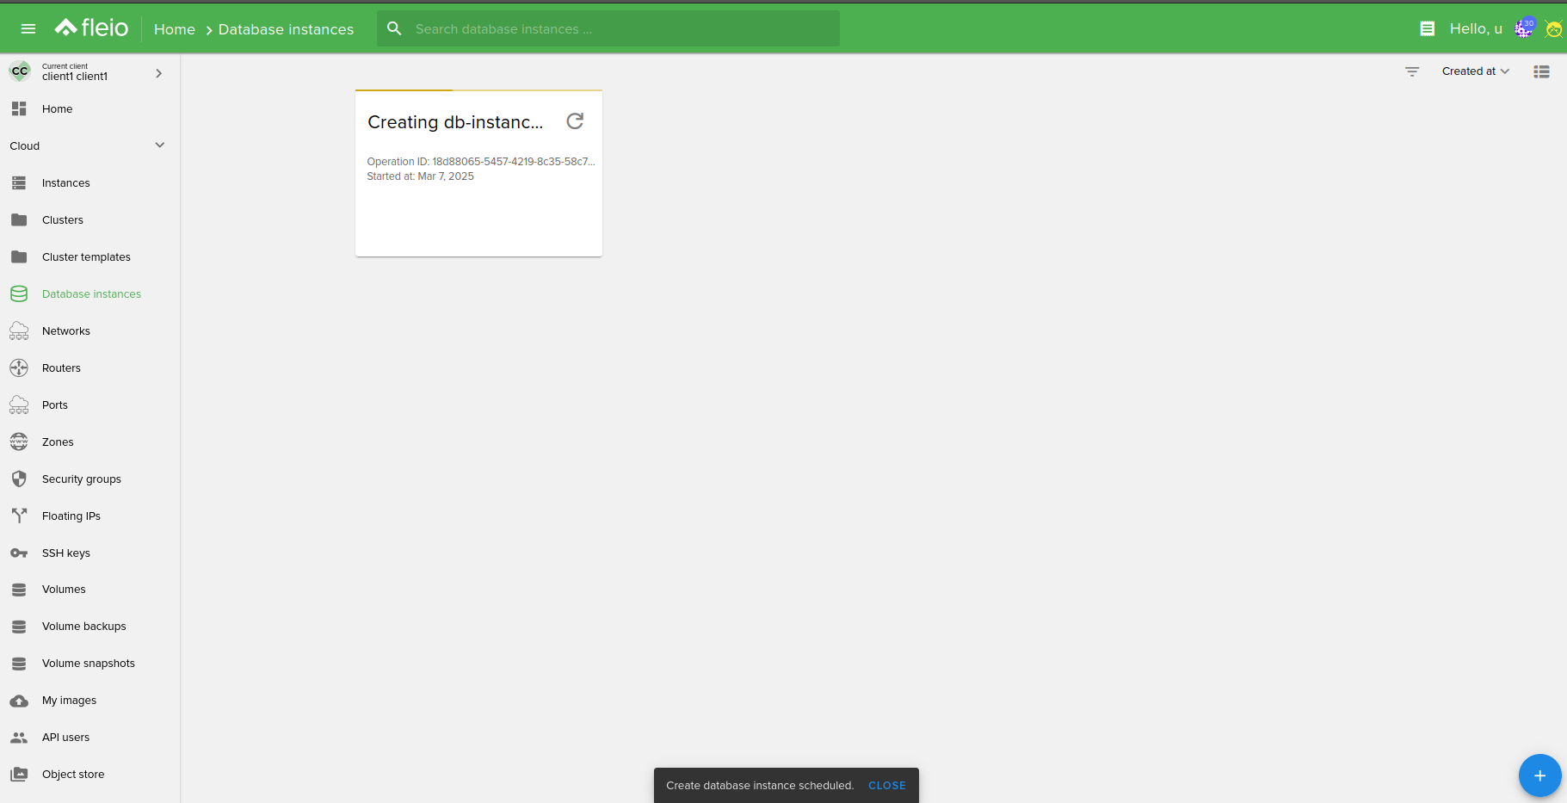
Task: Select Volume snapshots in the sidebar
Action: [x=88, y=664]
